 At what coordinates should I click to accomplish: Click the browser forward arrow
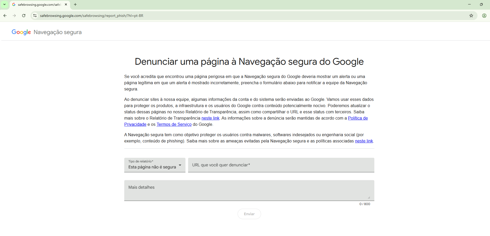pyautogui.click(x=14, y=16)
